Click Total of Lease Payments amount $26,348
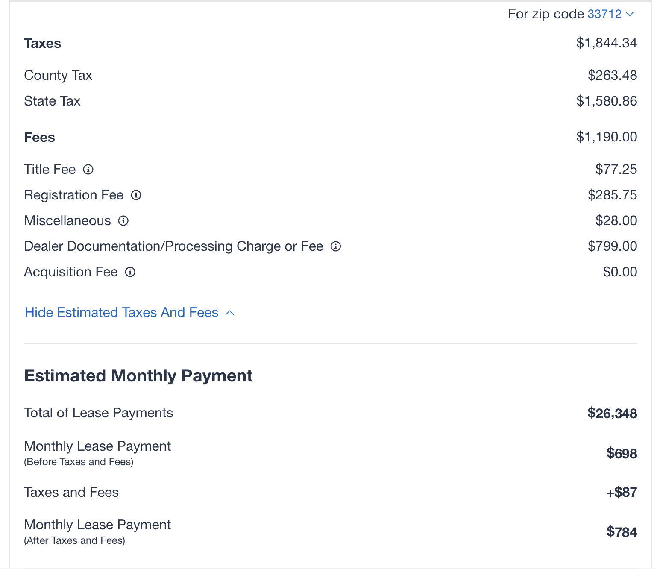Image resolution: width=657 pixels, height=569 pixels. pos(612,414)
